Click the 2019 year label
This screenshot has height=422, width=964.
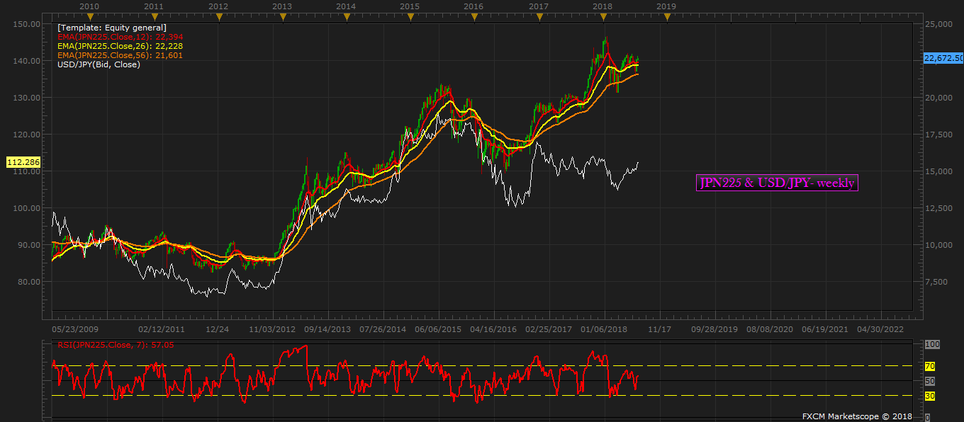tap(666, 6)
